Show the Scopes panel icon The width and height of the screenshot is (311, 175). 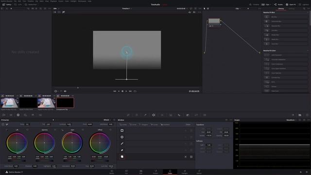coord(300,115)
